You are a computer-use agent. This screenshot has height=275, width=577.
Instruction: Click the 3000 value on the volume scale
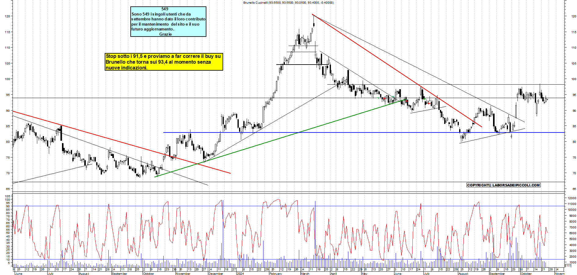pyautogui.click(x=573, y=251)
